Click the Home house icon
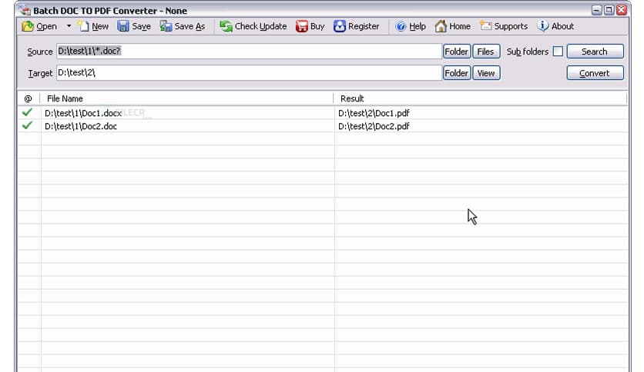The width and height of the screenshot is (644, 372). pyautogui.click(x=441, y=26)
